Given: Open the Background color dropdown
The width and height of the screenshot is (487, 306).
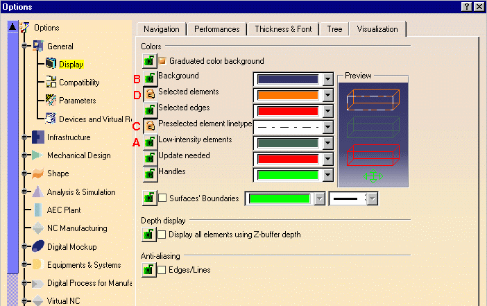Looking at the screenshot, I should click(x=329, y=78).
